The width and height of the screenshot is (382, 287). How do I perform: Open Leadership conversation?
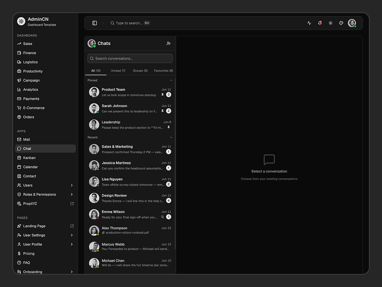coord(130,125)
